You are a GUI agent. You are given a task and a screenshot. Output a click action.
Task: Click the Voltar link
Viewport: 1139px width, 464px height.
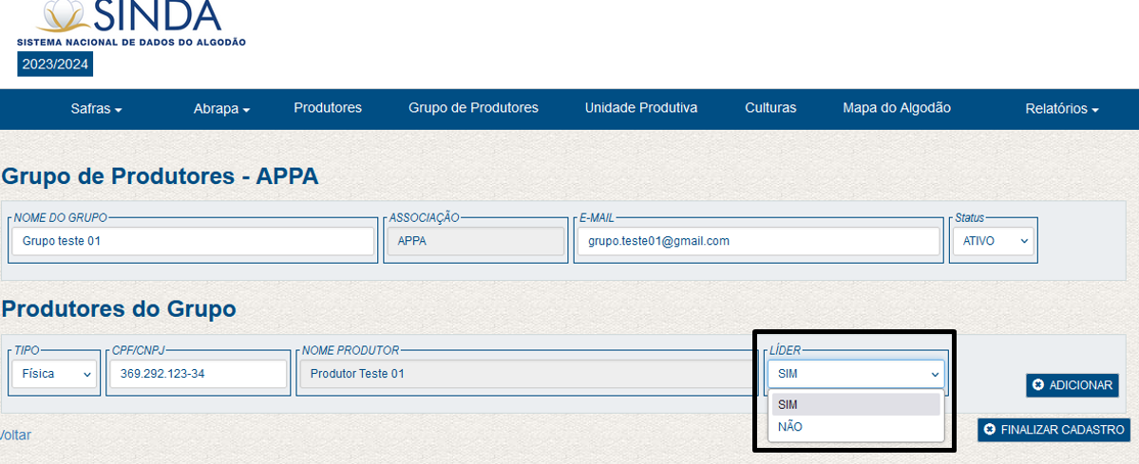click(x=15, y=435)
